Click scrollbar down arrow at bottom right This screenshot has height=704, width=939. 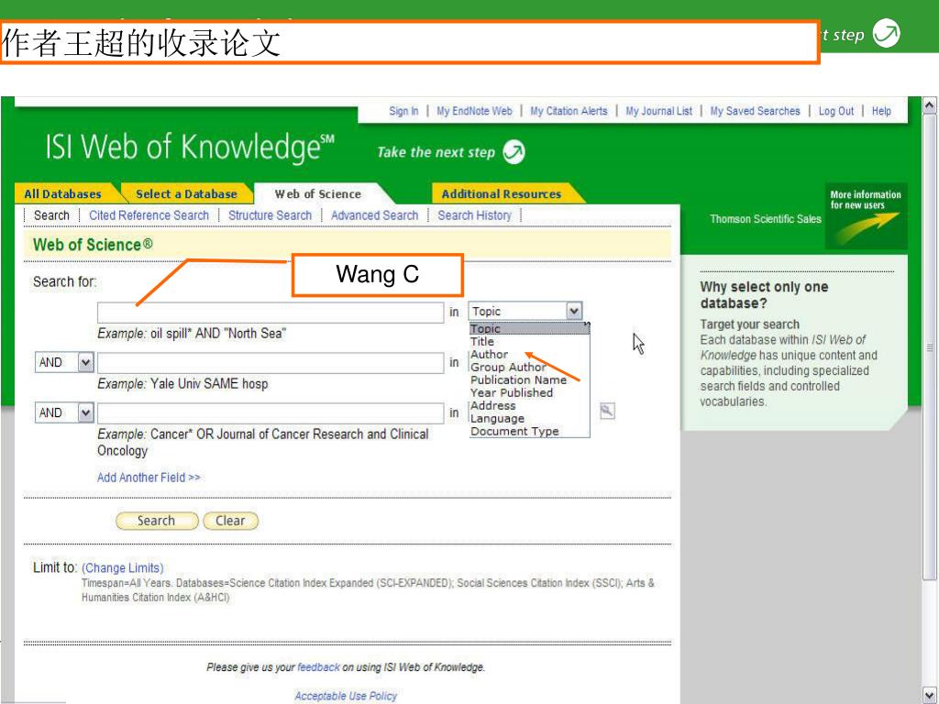[929, 695]
